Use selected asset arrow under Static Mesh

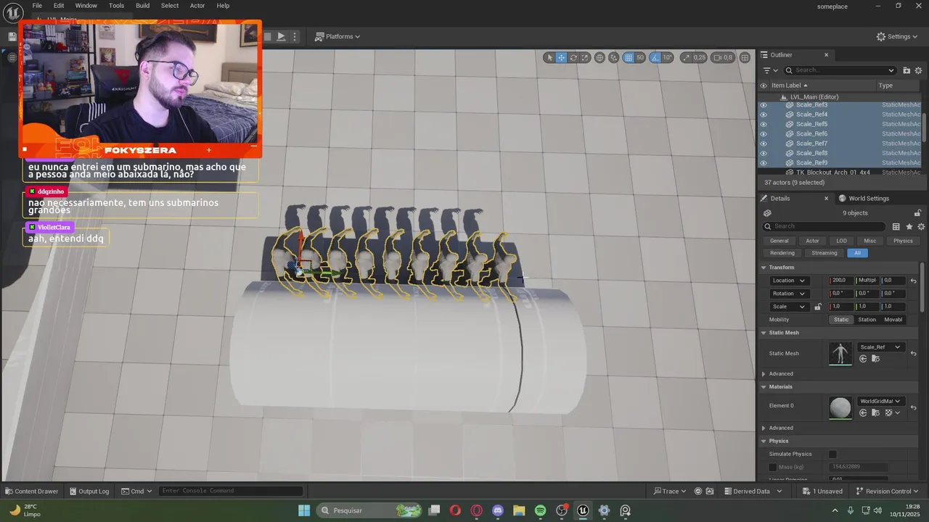pyautogui.click(x=863, y=359)
